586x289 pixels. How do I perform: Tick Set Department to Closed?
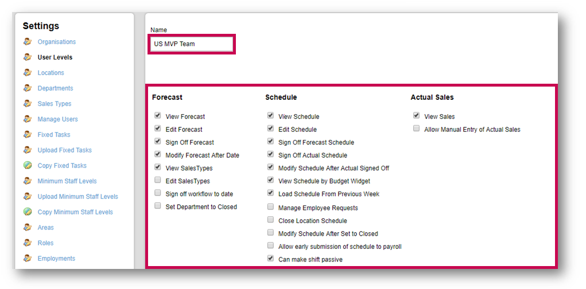pyautogui.click(x=158, y=206)
